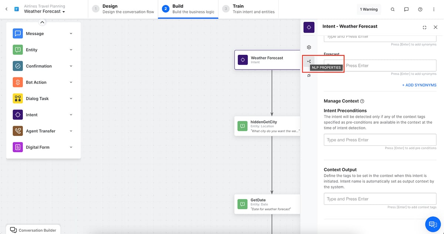Select the Agent Transfer icon
The height and width of the screenshot is (234, 444).
click(x=17, y=131)
